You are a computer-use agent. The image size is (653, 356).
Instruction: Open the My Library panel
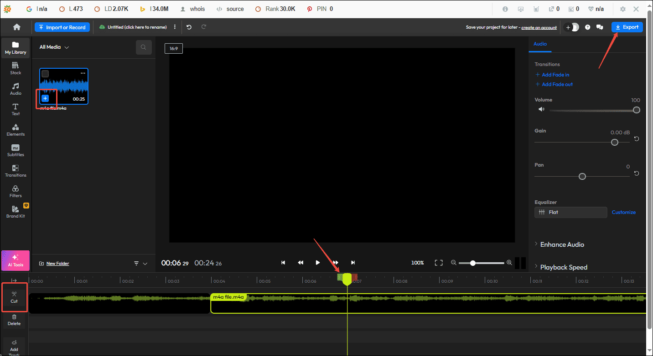16,48
